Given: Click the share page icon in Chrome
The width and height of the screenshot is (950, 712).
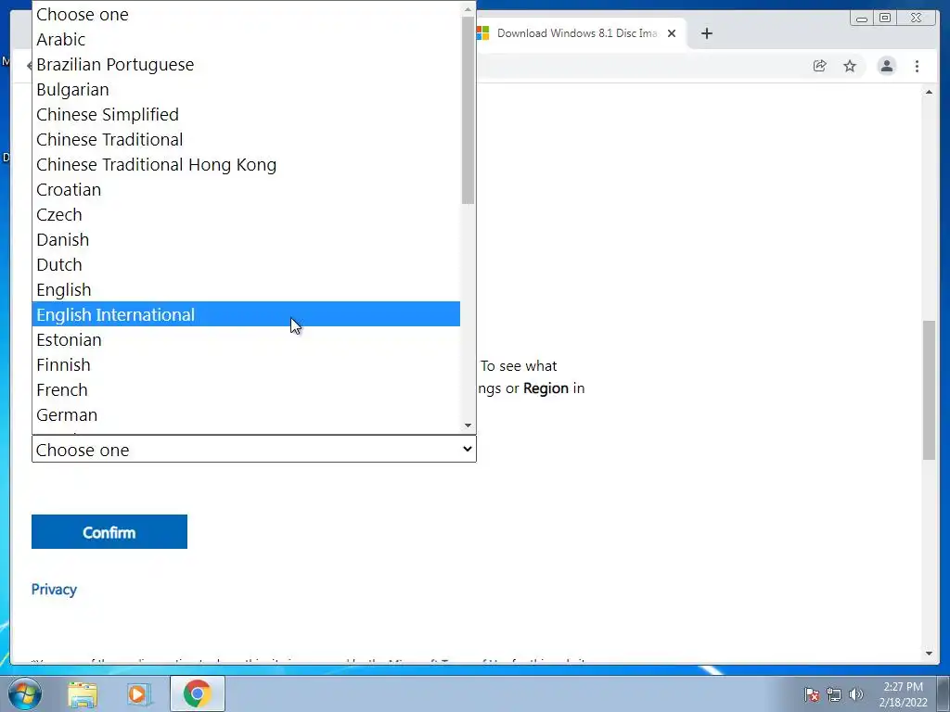Looking at the screenshot, I should [820, 66].
